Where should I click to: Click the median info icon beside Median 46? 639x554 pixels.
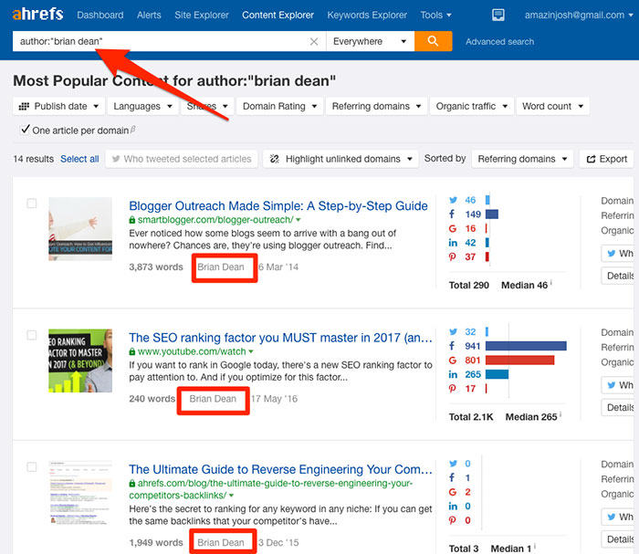tap(551, 282)
